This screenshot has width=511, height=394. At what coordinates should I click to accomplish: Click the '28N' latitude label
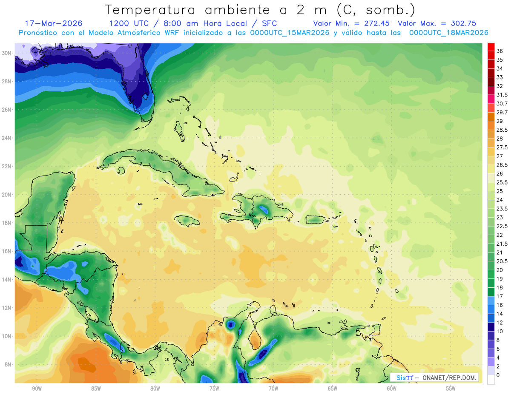[x=7, y=81]
